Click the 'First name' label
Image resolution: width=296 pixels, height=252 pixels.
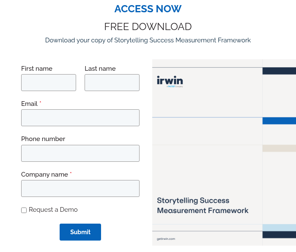click(37, 69)
